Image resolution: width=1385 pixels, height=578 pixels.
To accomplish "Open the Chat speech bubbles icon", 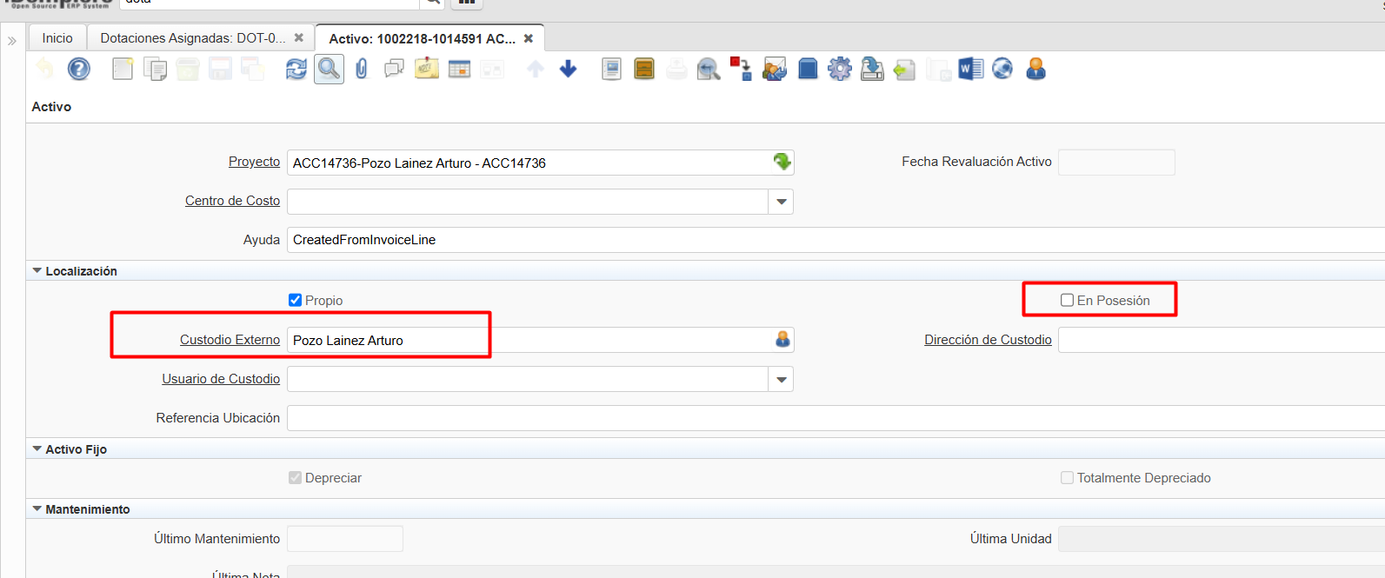I will [x=394, y=69].
